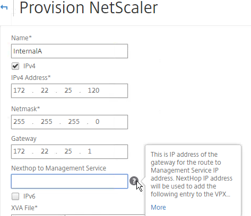The image size is (251, 216).
Task: Click the back arrow icon
Action: [x=4, y=7]
